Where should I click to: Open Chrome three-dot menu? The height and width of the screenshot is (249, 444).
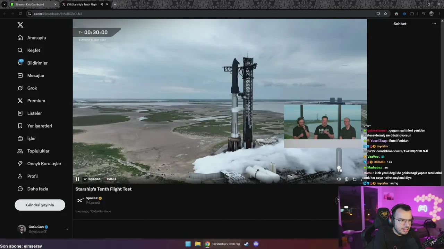point(440,13)
